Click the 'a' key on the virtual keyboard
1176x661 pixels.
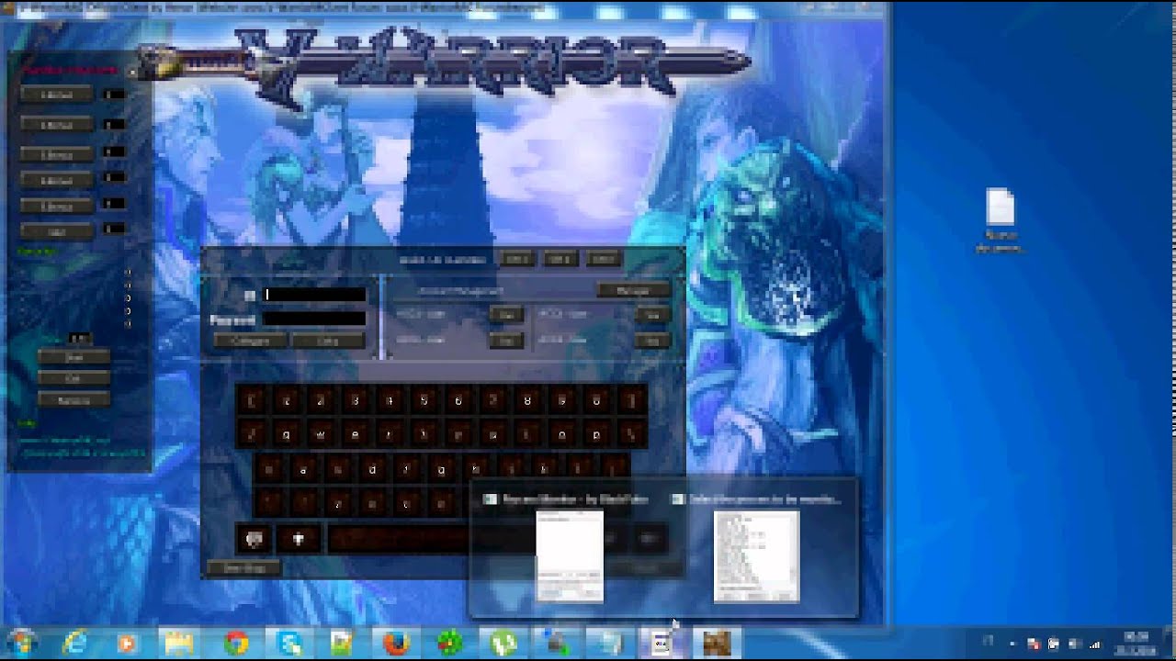pos(302,469)
